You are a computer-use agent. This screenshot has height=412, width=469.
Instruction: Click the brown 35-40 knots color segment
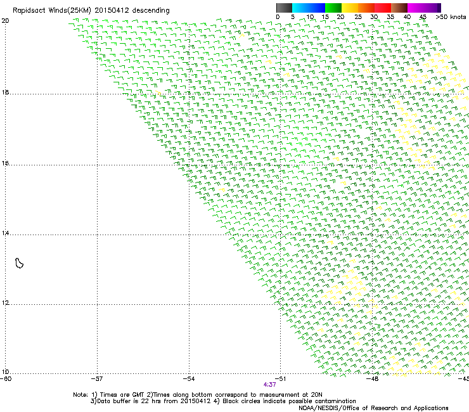(x=399, y=8)
